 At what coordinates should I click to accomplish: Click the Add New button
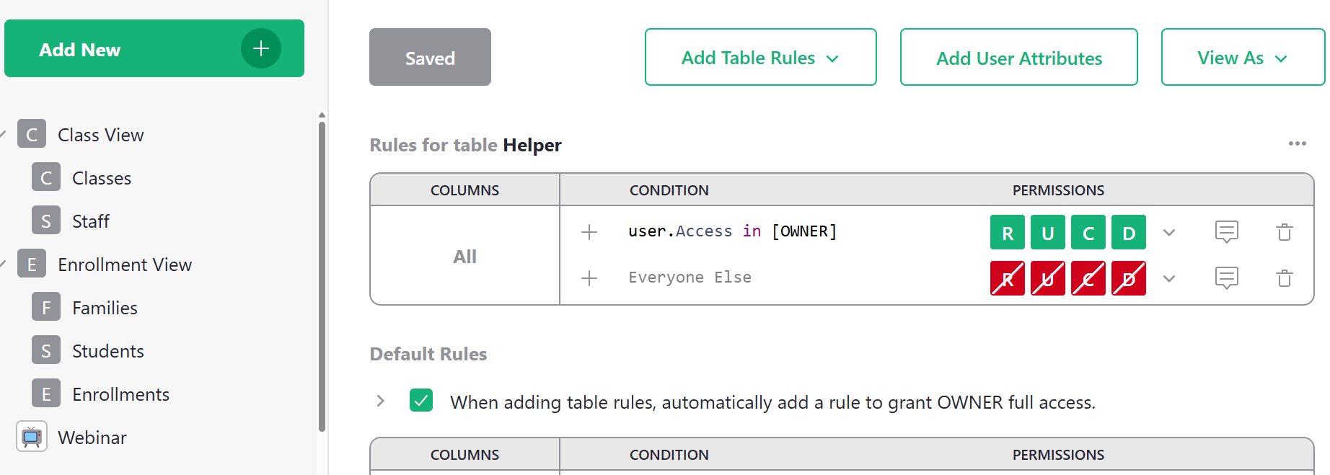click(154, 48)
